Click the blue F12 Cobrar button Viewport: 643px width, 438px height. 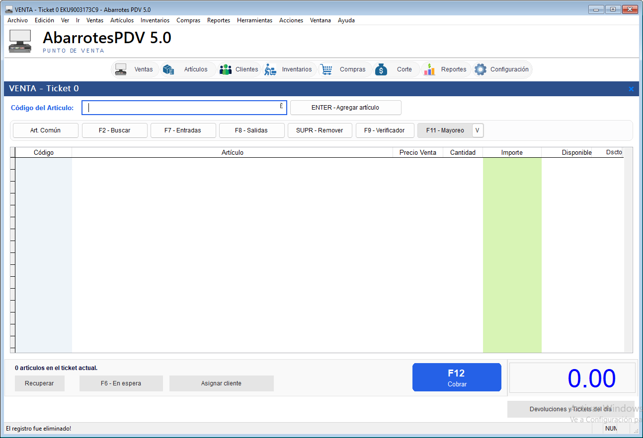pyautogui.click(x=457, y=377)
